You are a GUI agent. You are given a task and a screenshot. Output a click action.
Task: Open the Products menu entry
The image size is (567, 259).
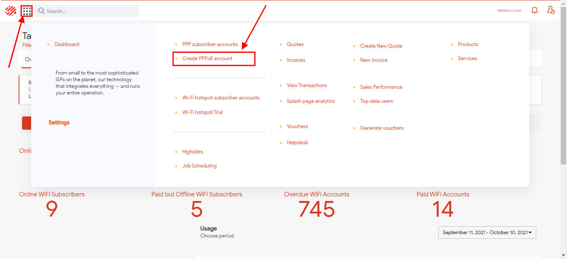click(468, 44)
